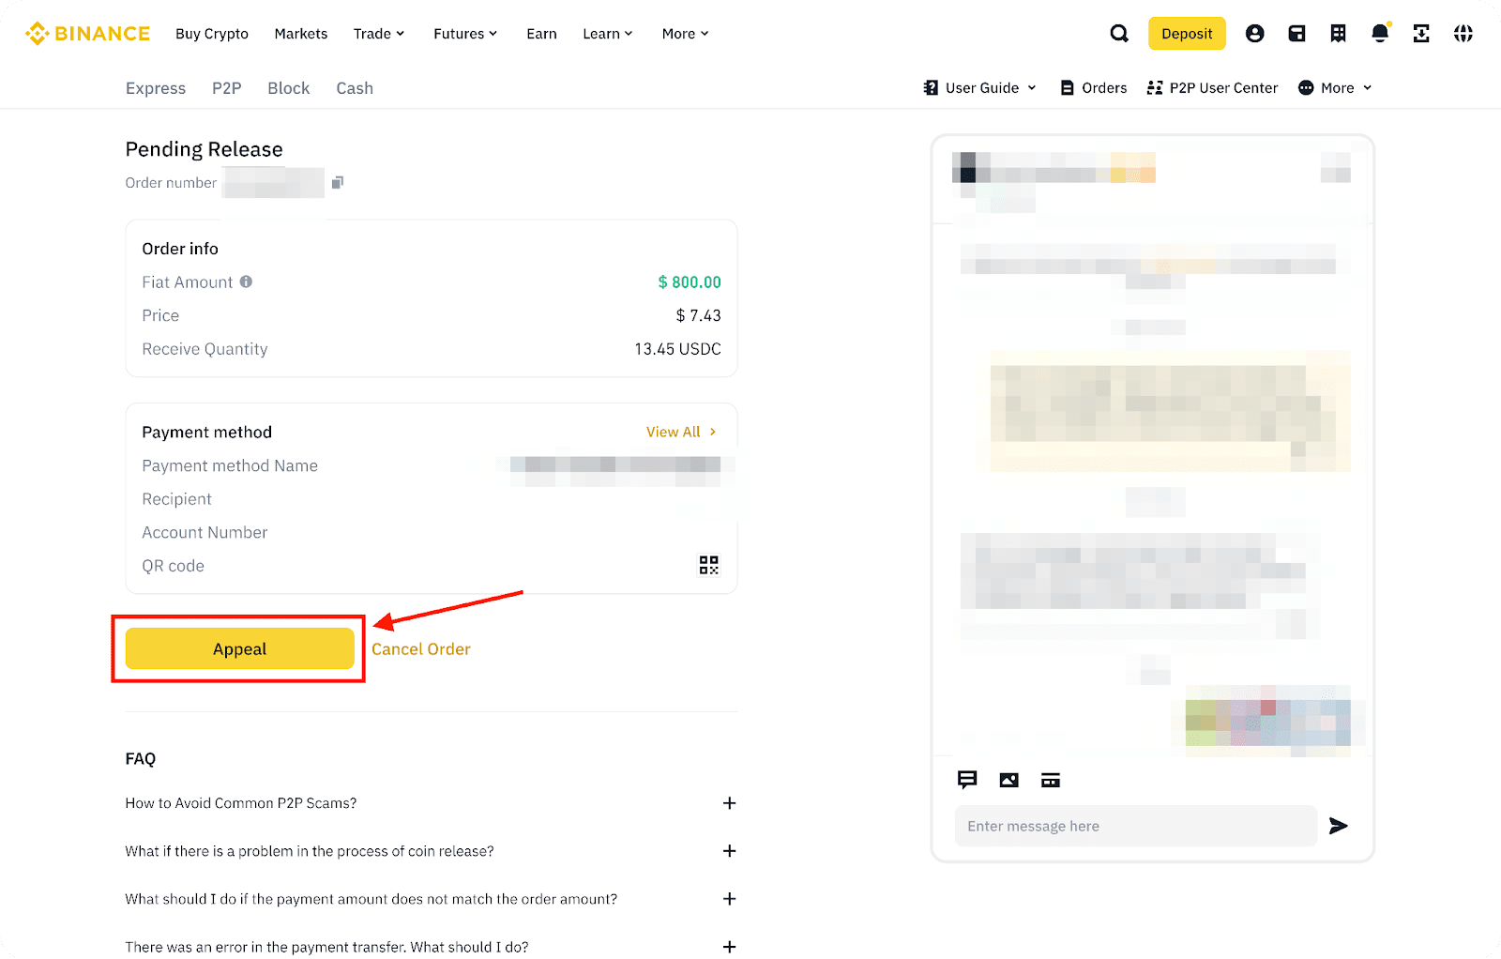Open the Futures dropdown menu
1501x959 pixels.
point(465,34)
